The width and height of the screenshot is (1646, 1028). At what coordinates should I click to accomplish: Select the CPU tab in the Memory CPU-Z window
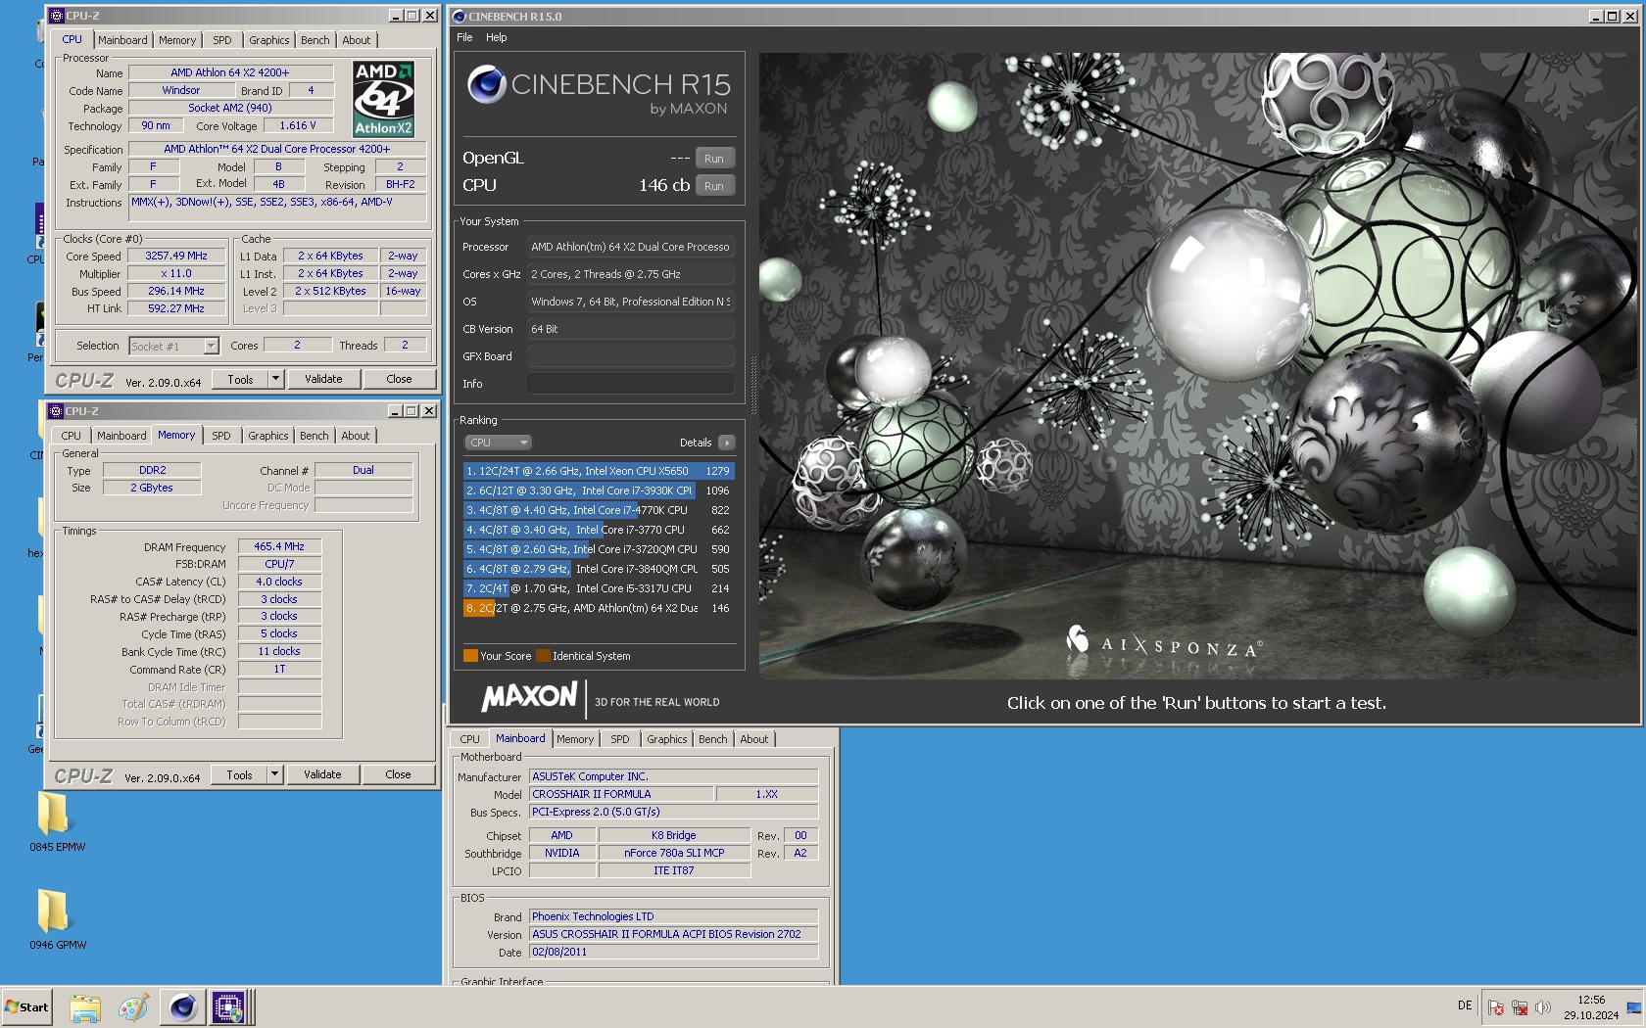72,436
